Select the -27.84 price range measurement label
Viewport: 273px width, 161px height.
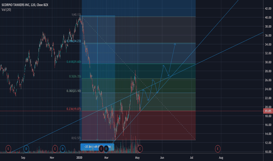click(x=97, y=147)
